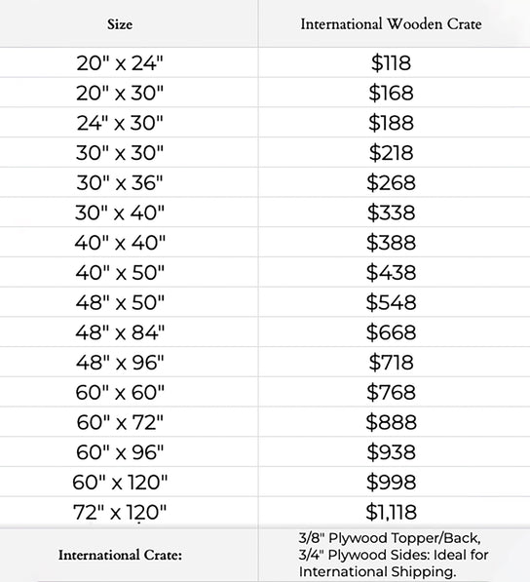Click the $548 price cell
The height and width of the screenshot is (582, 530).
click(x=391, y=303)
